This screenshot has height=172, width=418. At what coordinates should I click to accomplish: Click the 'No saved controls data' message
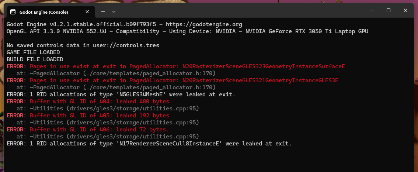[83, 45]
